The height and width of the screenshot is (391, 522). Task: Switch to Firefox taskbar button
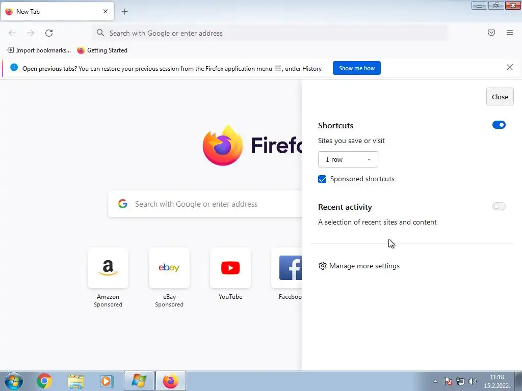[x=171, y=381]
